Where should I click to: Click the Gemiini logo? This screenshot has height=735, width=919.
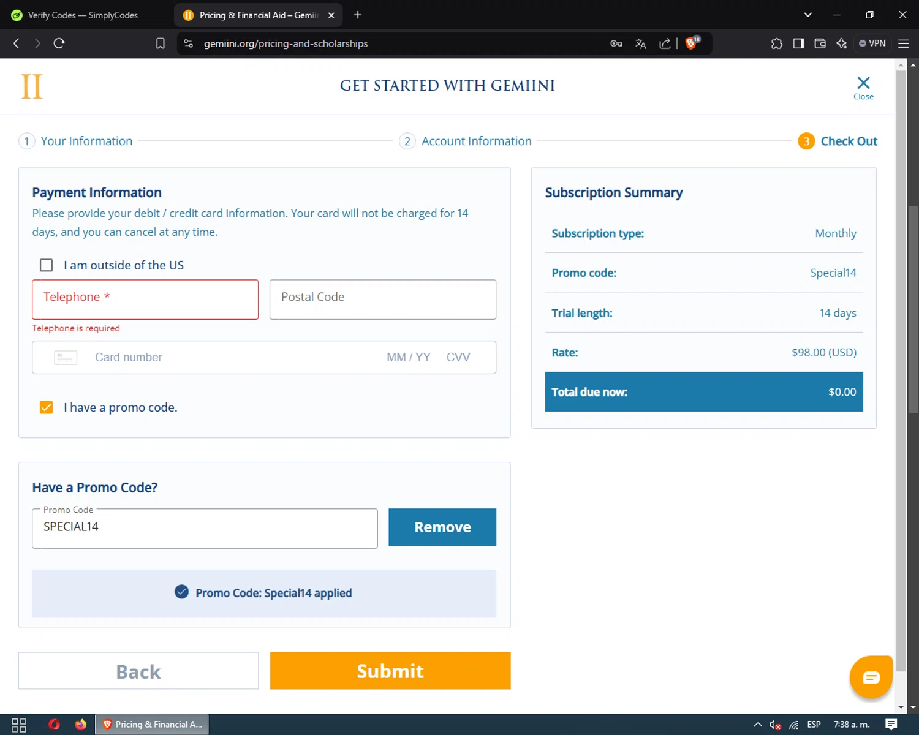point(32,86)
